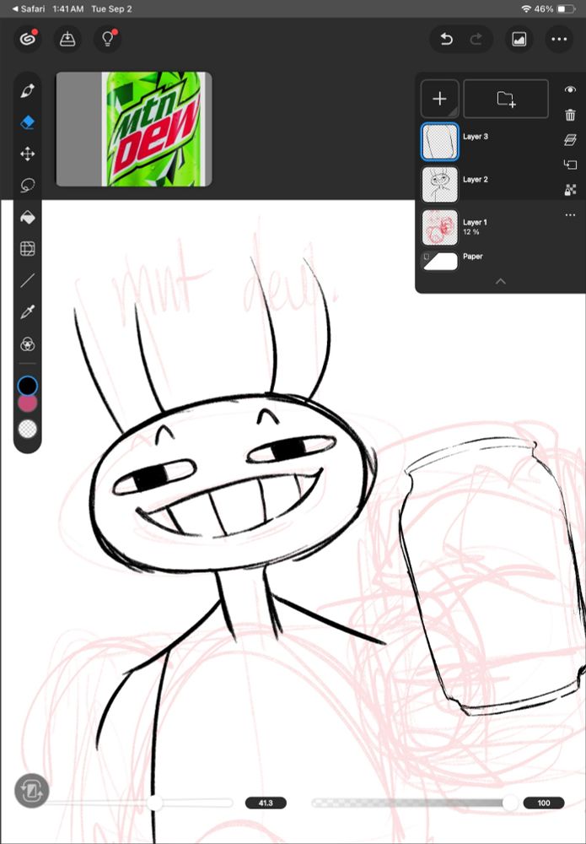Click the 'Layer 3' name label

coord(476,137)
